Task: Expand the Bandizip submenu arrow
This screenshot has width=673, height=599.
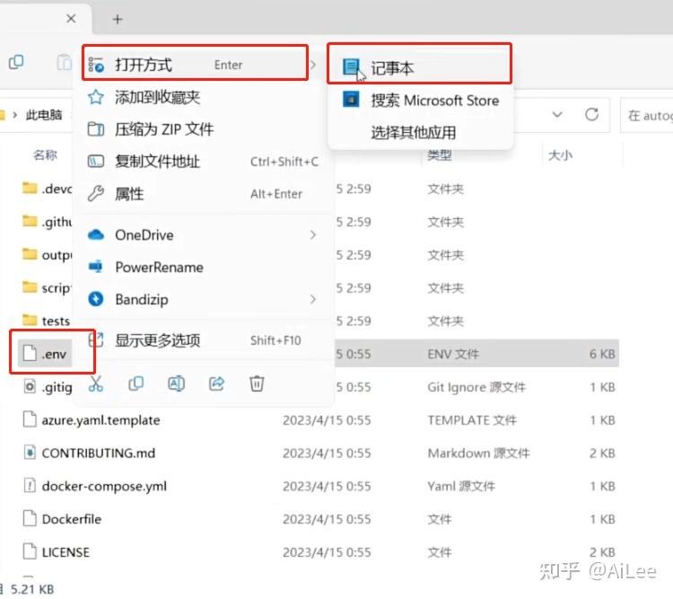Action: [x=313, y=299]
